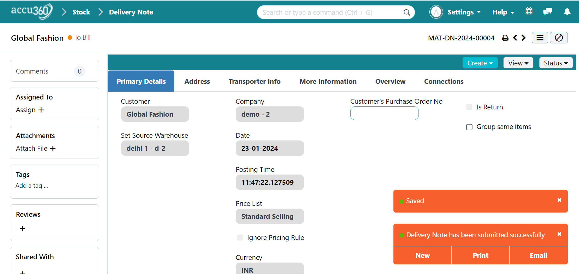Image resolution: width=579 pixels, height=274 pixels.
Task: Click demo - 2 company value
Action: point(270,114)
